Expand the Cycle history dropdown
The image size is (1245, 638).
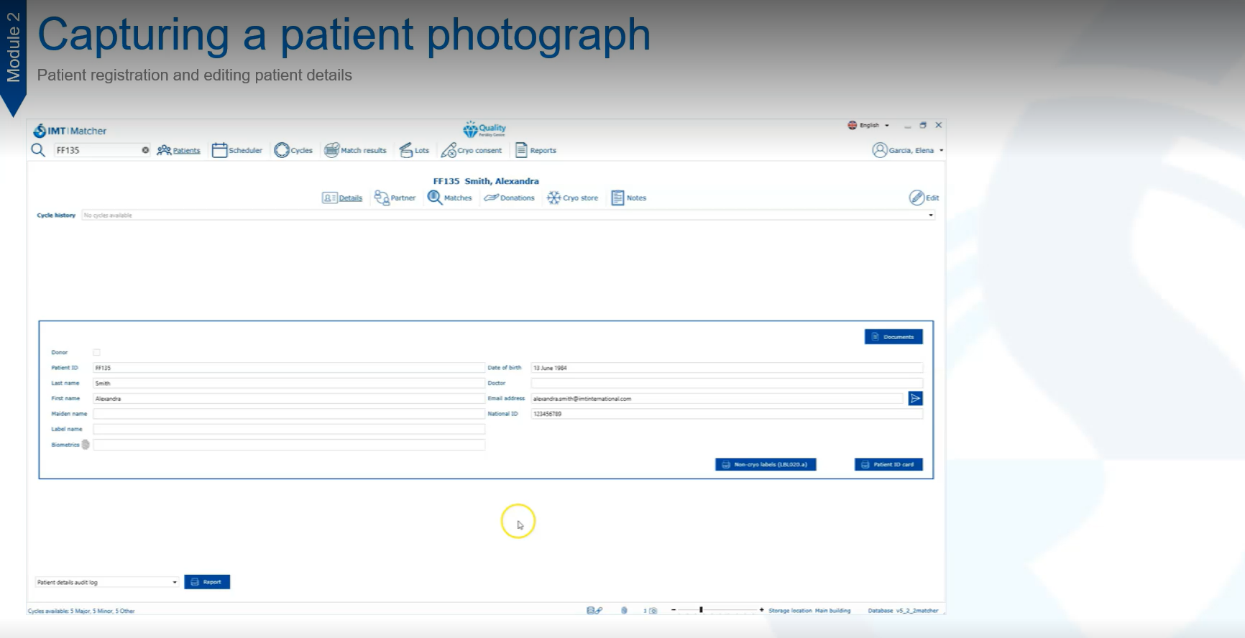(x=931, y=216)
